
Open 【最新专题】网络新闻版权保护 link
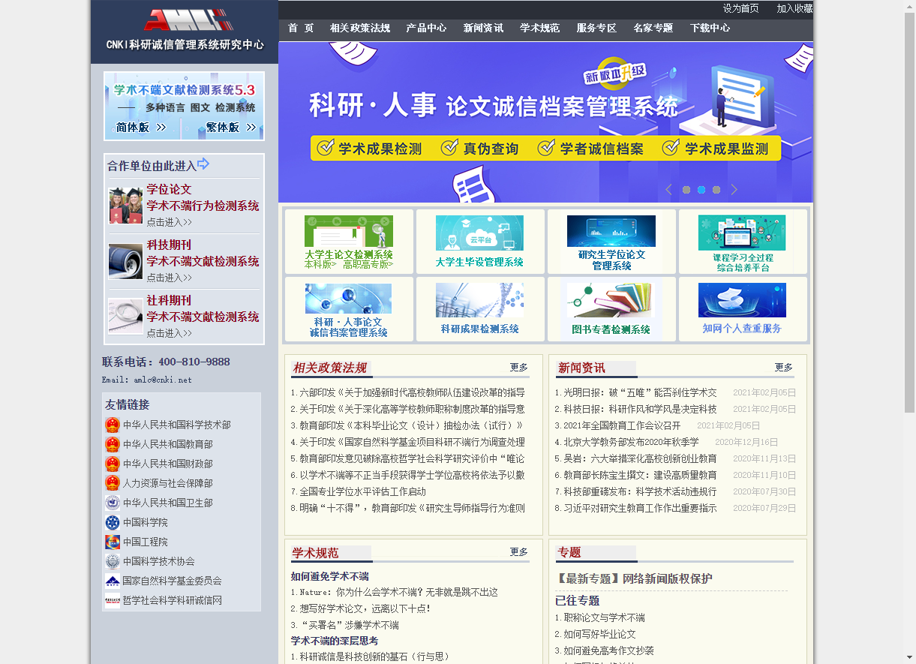[x=635, y=578]
